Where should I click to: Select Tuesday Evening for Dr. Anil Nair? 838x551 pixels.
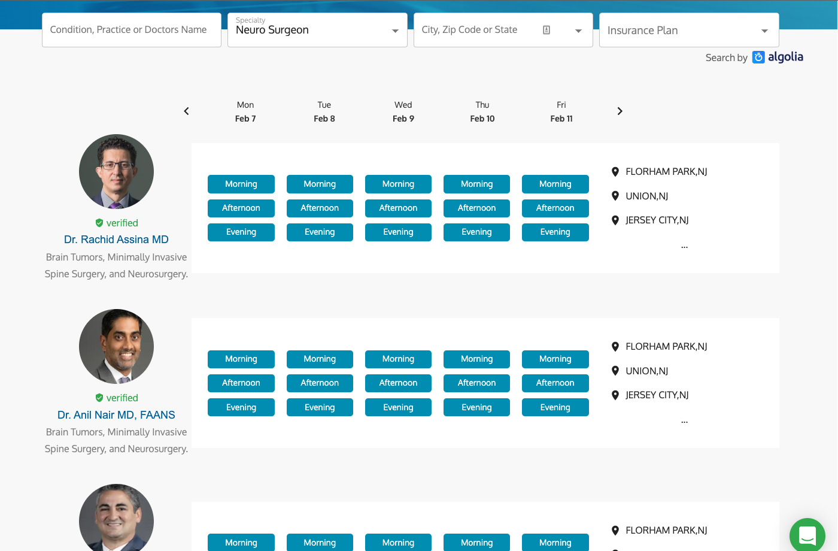(320, 407)
